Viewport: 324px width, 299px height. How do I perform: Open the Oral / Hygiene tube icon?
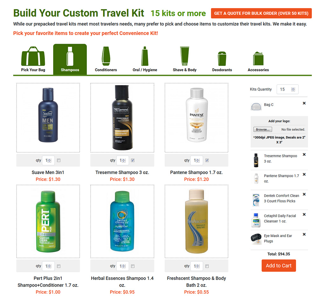click(x=144, y=56)
